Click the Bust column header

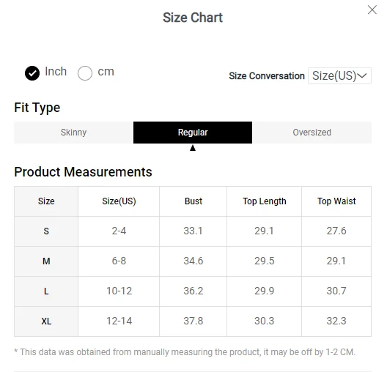coord(193,201)
